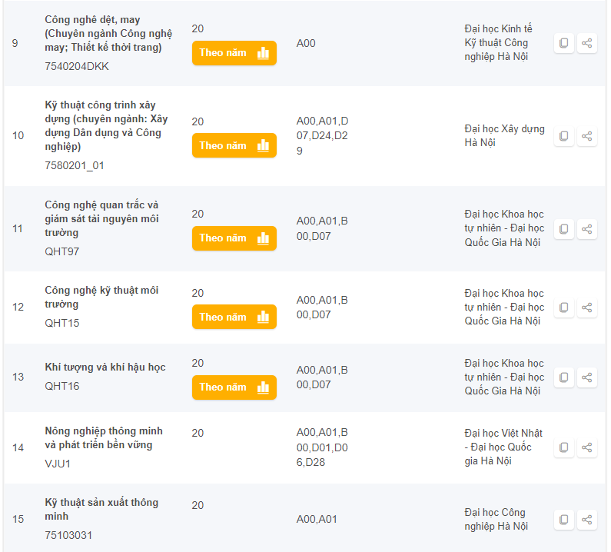View Theo năm statistics for QHT15

pyautogui.click(x=234, y=317)
